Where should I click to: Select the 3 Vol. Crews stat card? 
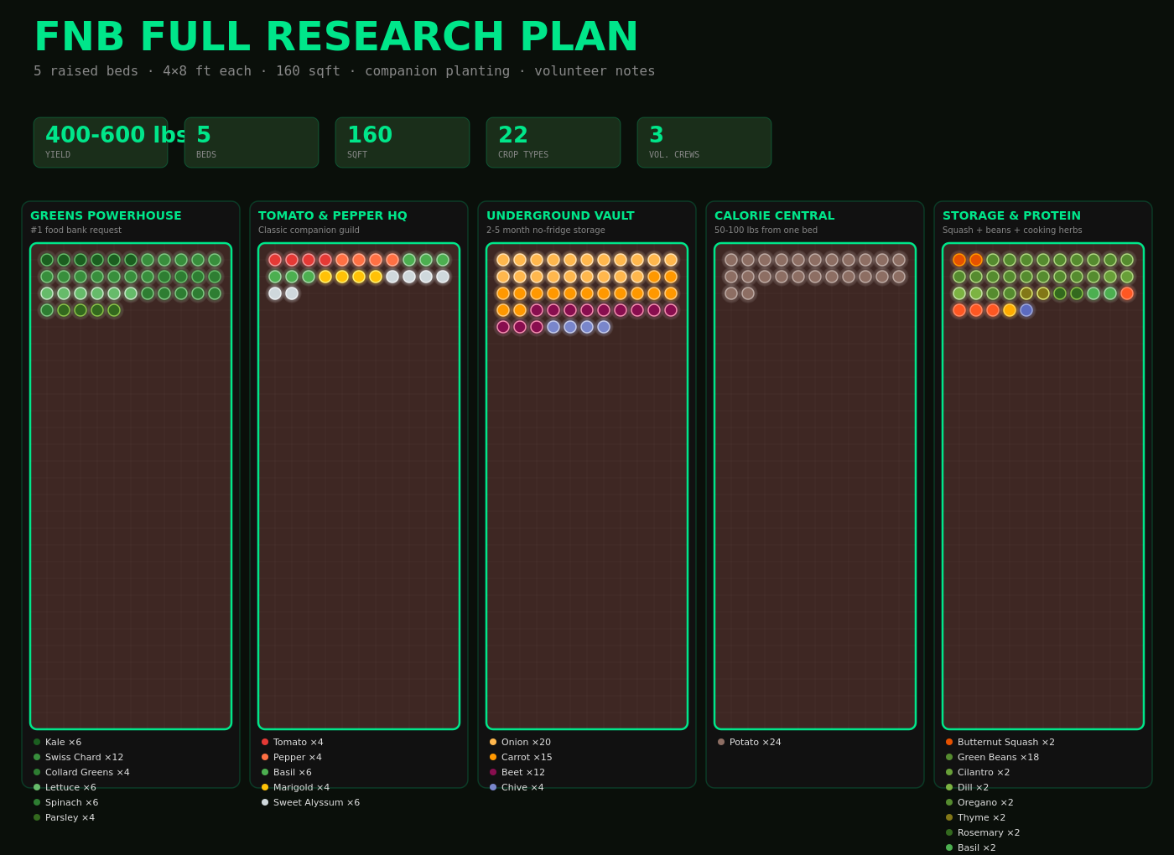pyautogui.click(x=704, y=142)
